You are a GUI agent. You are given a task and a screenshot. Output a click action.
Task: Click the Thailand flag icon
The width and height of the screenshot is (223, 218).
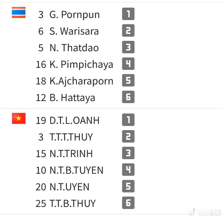coord(19,12)
